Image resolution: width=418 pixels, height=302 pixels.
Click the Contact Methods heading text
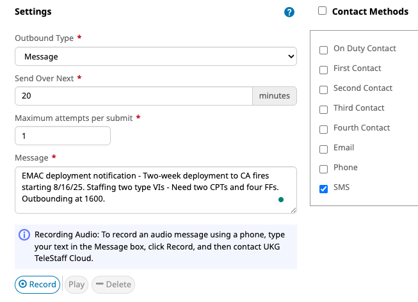[370, 12]
